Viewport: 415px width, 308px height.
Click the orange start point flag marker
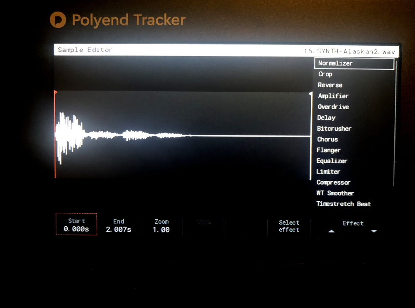tap(56, 93)
